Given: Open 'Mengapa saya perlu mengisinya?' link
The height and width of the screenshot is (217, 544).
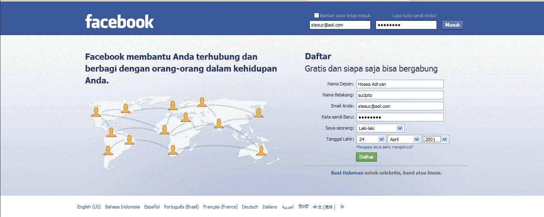Looking at the screenshot, I should coord(385,147).
